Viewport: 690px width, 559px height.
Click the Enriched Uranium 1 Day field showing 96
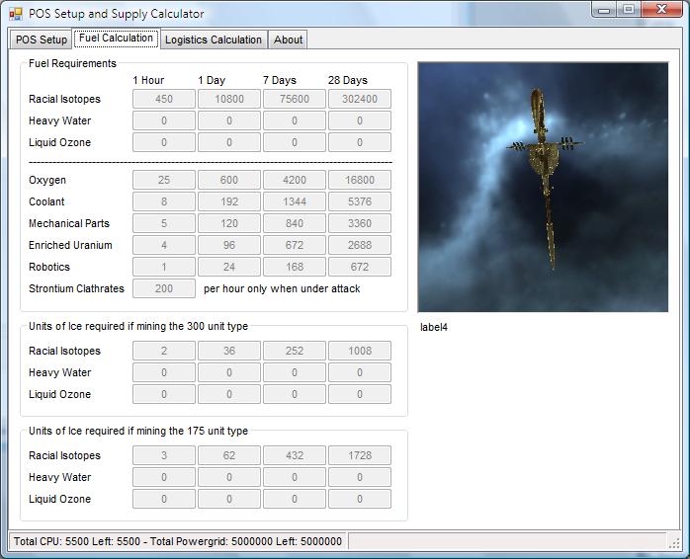(x=228, y=245)
